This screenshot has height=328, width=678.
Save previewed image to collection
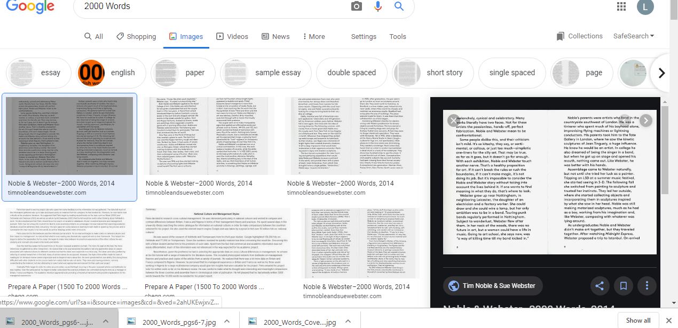(623, 286)
